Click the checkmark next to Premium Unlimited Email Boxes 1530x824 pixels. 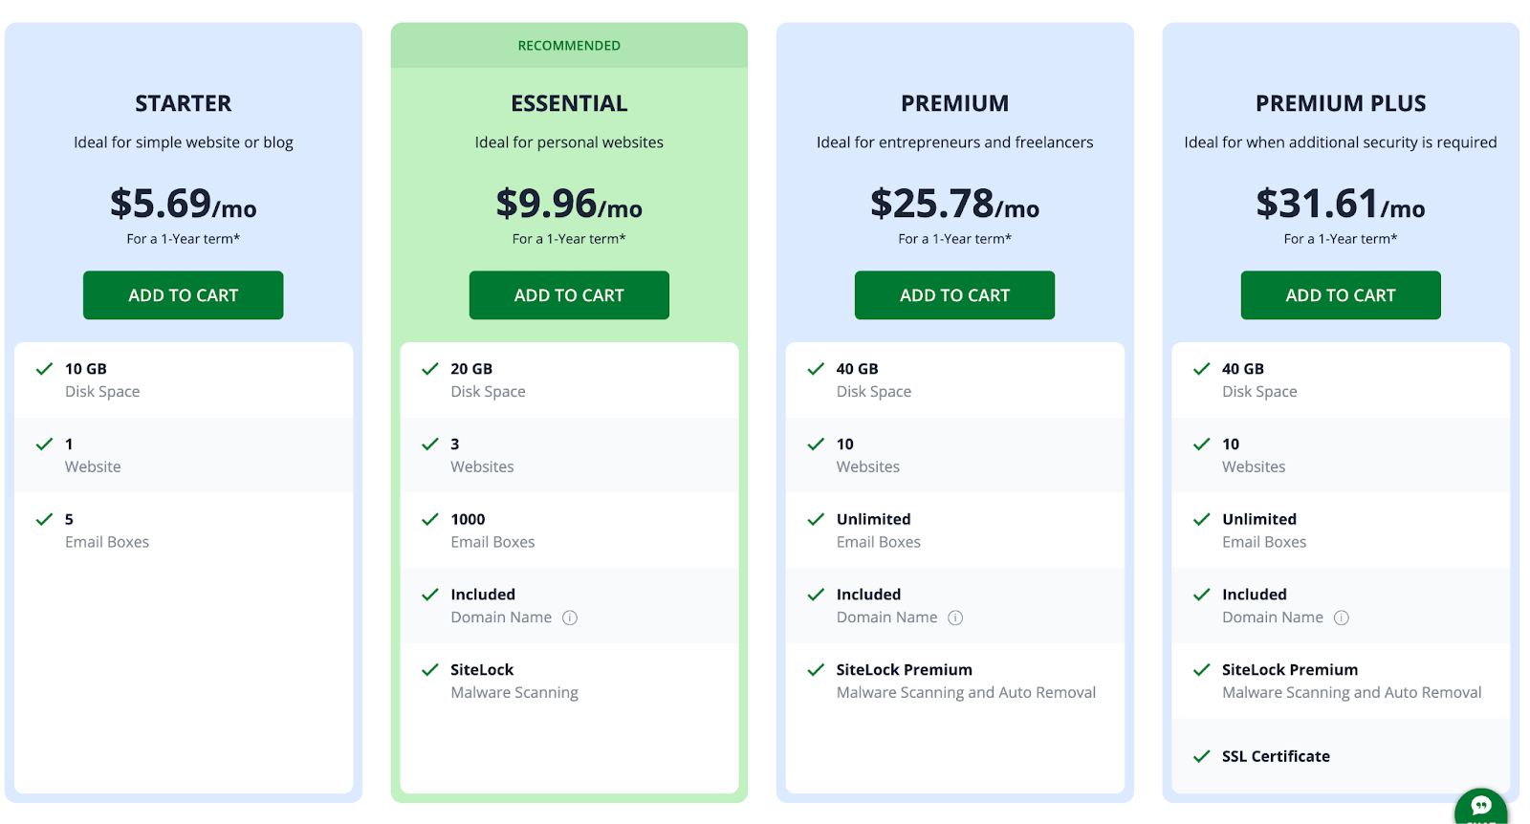pos(816,519)
